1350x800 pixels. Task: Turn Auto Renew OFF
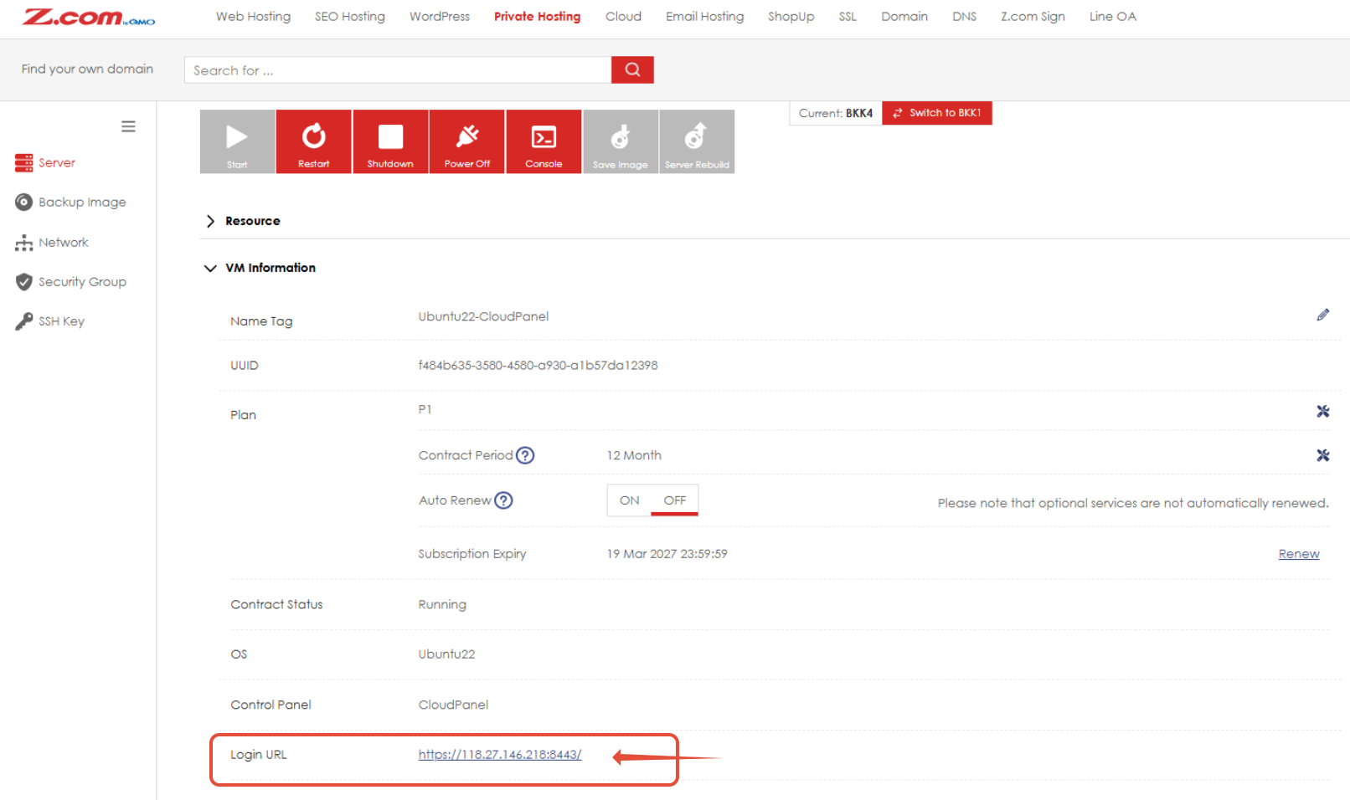click(x=675, y=500)
